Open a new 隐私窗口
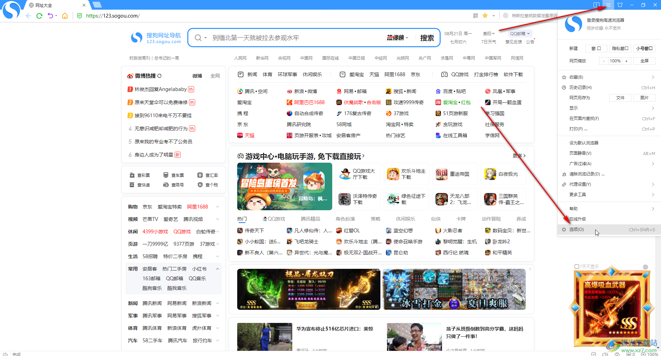661x356 pixels. [x=620, y=49]
